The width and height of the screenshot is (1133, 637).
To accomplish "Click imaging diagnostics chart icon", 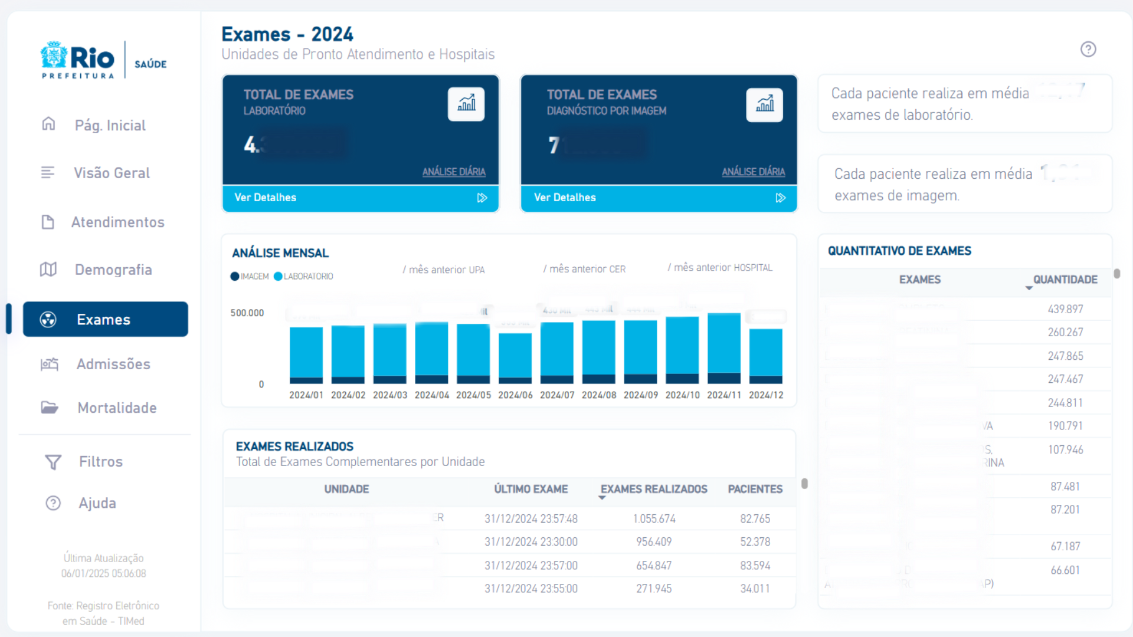I will (764, 105).
